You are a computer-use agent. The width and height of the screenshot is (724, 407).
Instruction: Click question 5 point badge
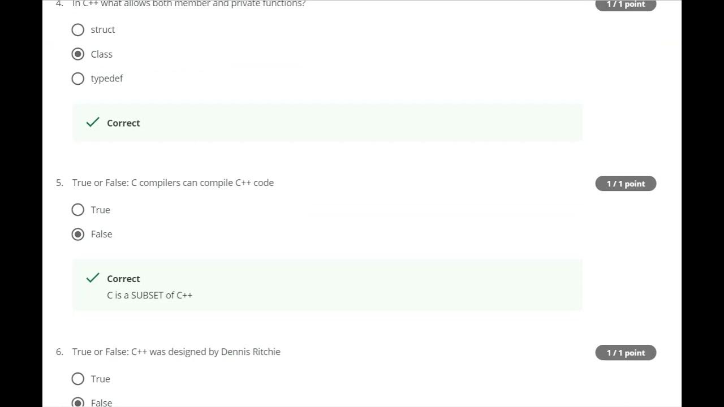click(626, 184)
